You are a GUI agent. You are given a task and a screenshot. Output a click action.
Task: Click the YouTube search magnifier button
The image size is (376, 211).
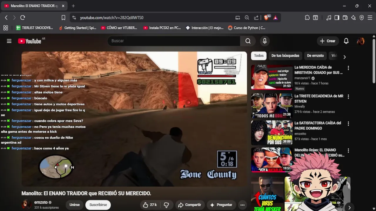pyautogui.click(x=248, y=41)
